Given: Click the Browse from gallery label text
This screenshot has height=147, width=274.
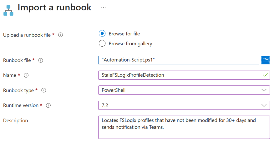Looking at the screenshot, I should (x=130, y=43).
